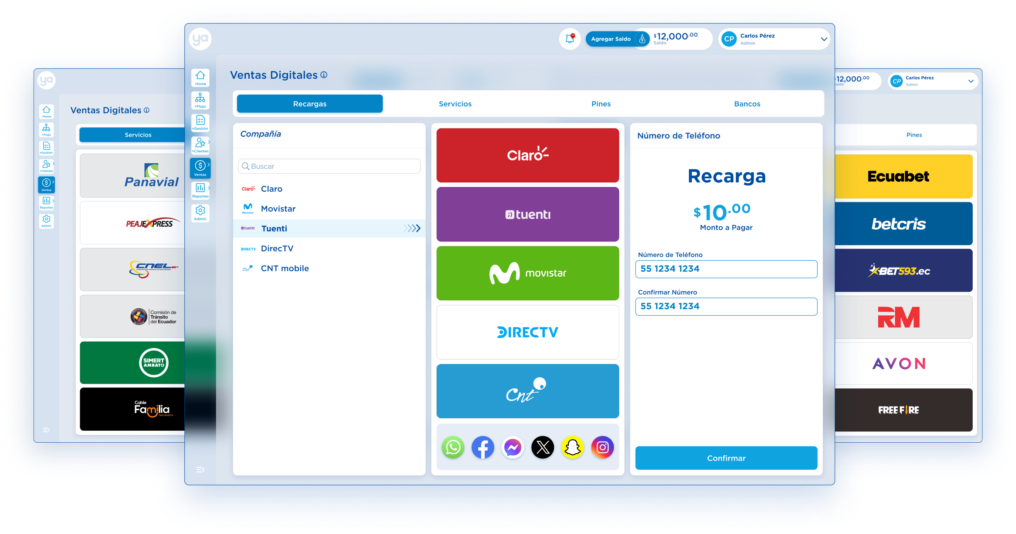Click the Instagram icon
This screenshot has width=1016, height=534.
click(x=602, y=447)
